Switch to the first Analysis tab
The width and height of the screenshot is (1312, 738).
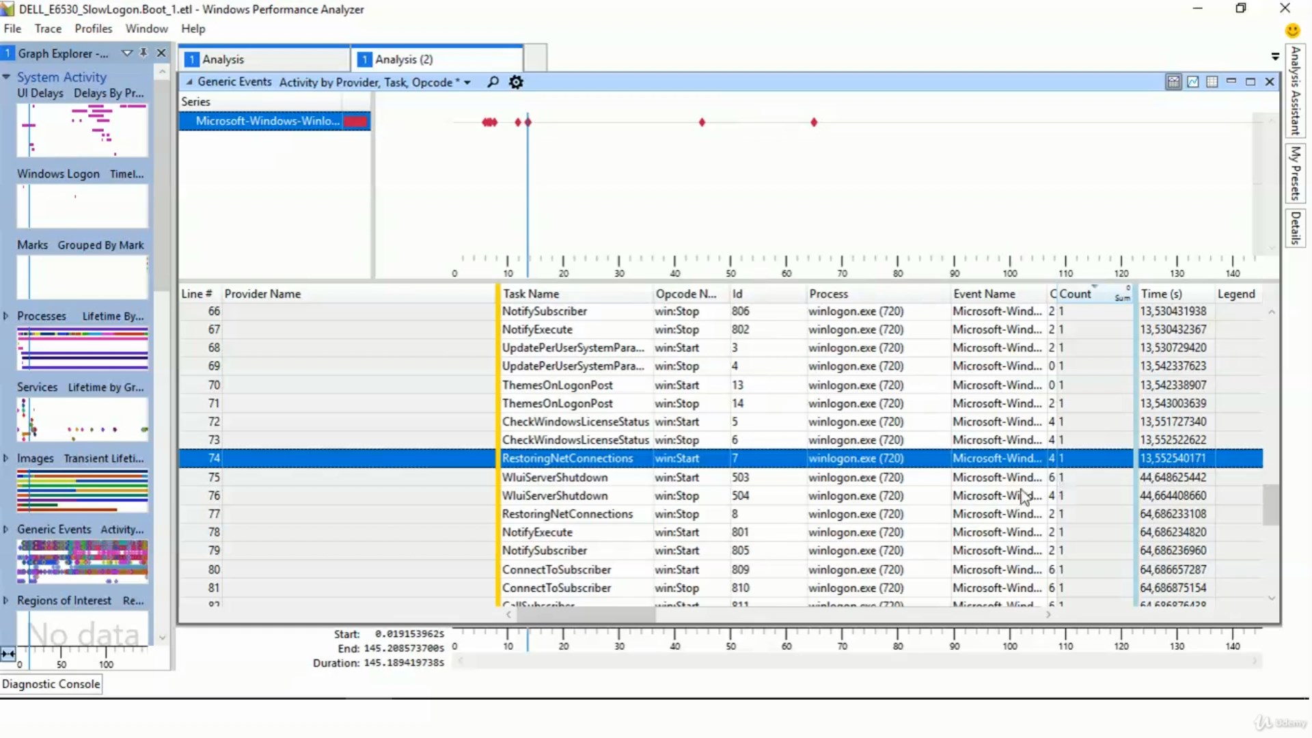point(264,59)
